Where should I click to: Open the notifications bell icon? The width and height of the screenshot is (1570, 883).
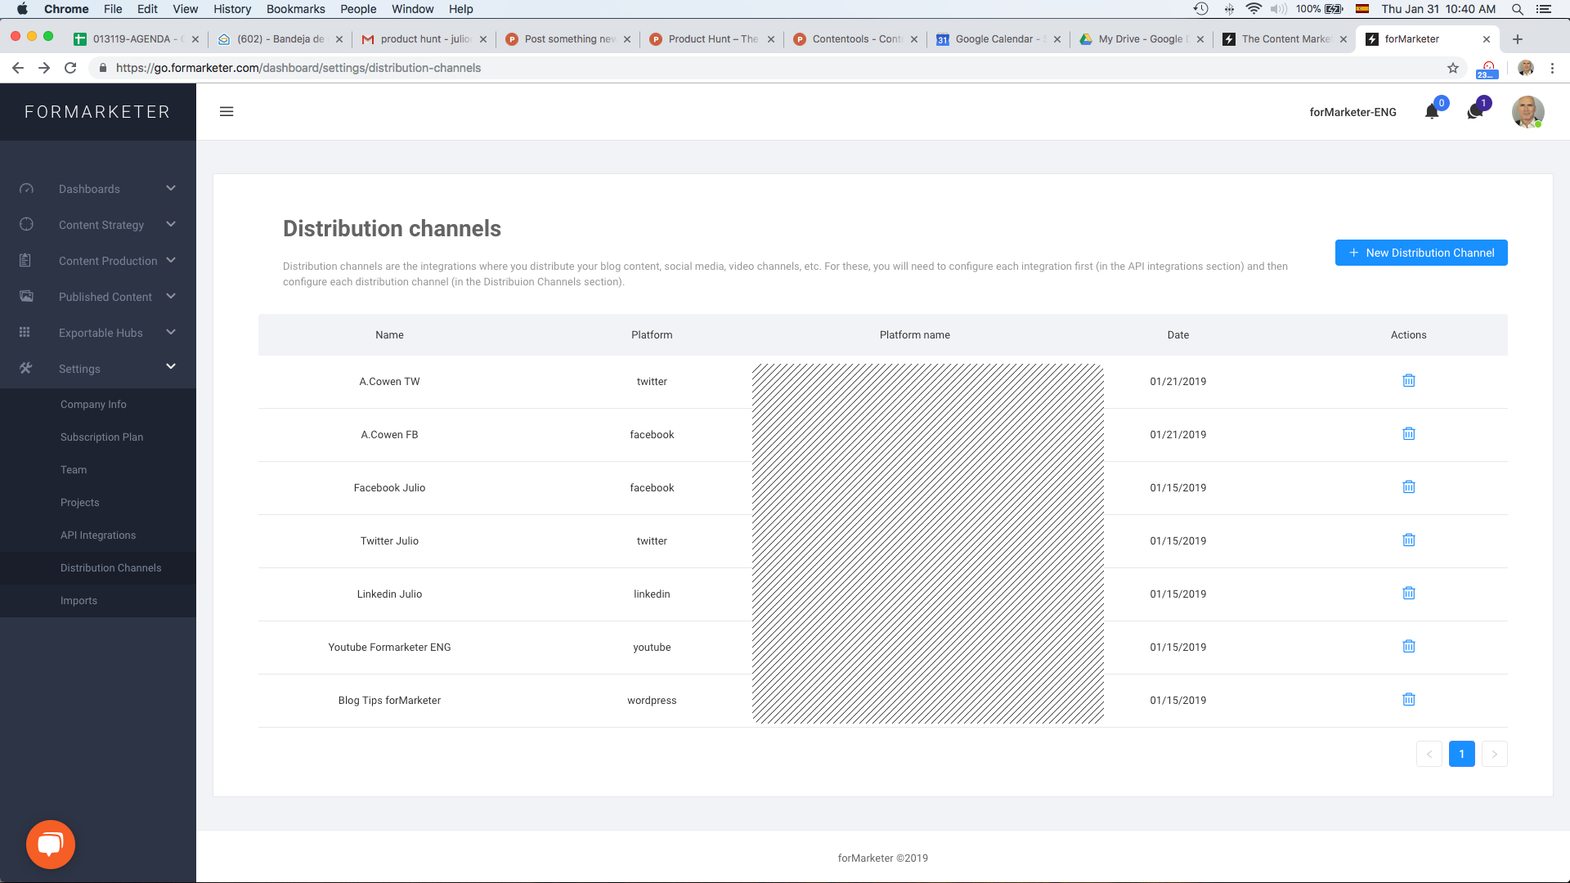click(x=1432, y=112)
